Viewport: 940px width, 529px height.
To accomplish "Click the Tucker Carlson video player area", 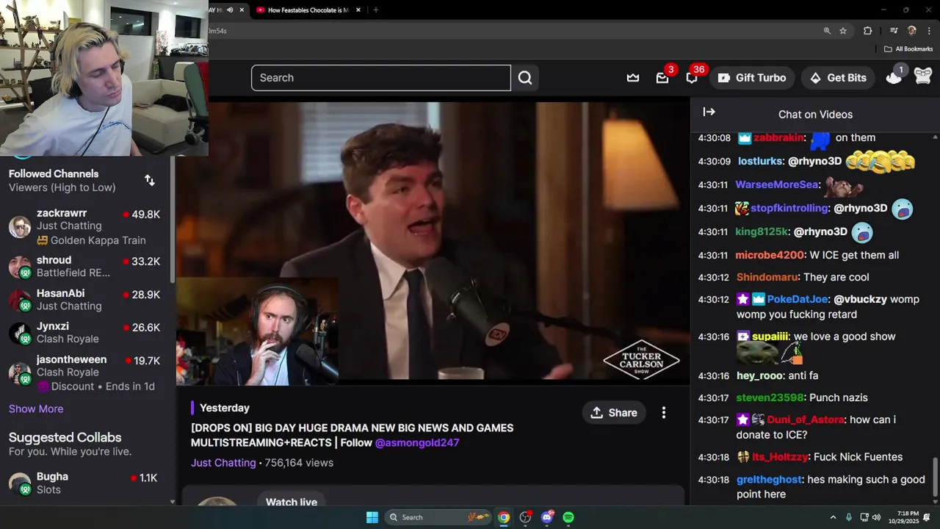I will 433,242.
